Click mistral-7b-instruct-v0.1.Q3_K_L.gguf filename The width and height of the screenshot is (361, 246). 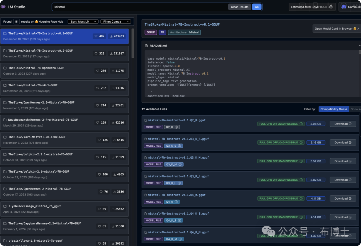coord(178,176)
